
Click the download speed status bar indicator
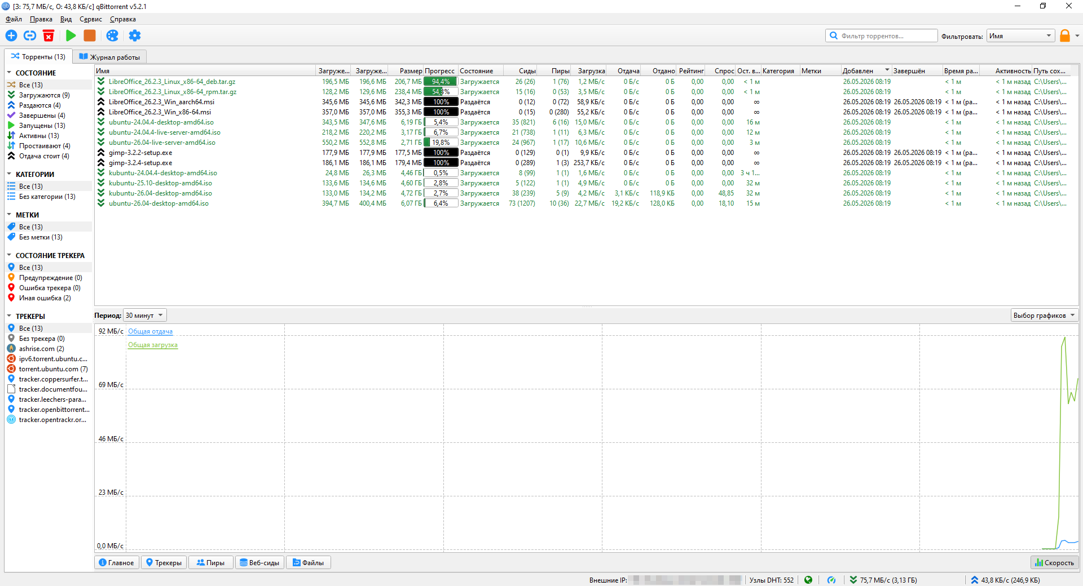click(883, 580)
